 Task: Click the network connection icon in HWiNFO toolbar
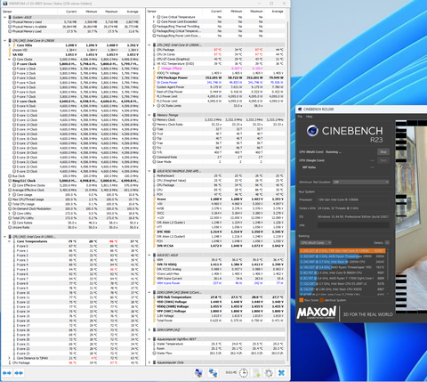click(x=213, y=373)
